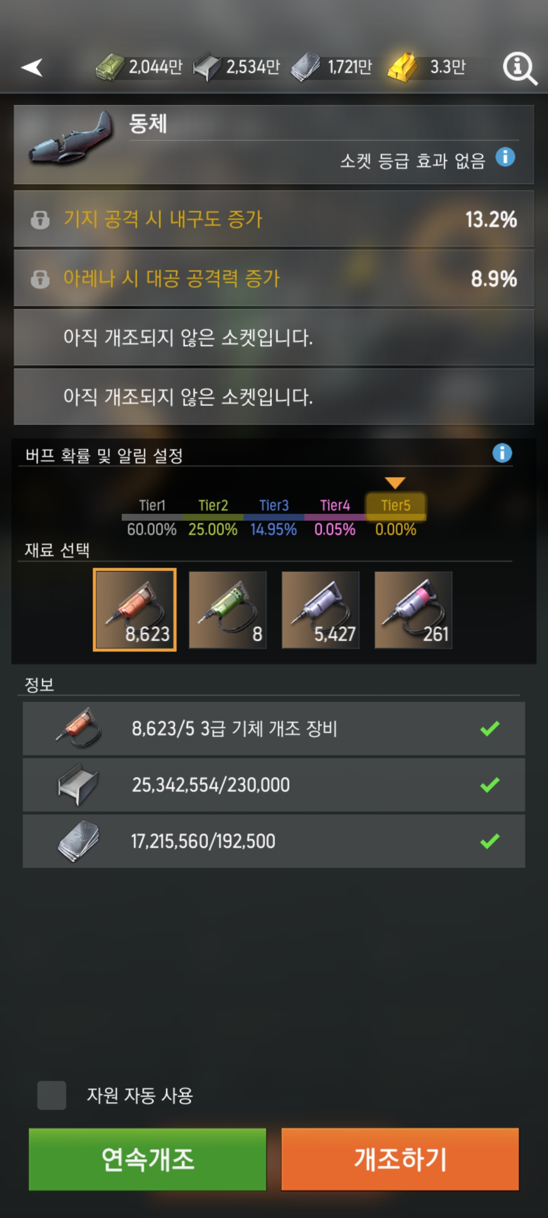Select the pink tool with 261 count
Image resolution: width=548 pixels, height=1218 pixels.
[x=414, y=610]
